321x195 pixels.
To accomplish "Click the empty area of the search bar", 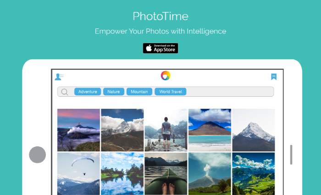I will (230, 92).
